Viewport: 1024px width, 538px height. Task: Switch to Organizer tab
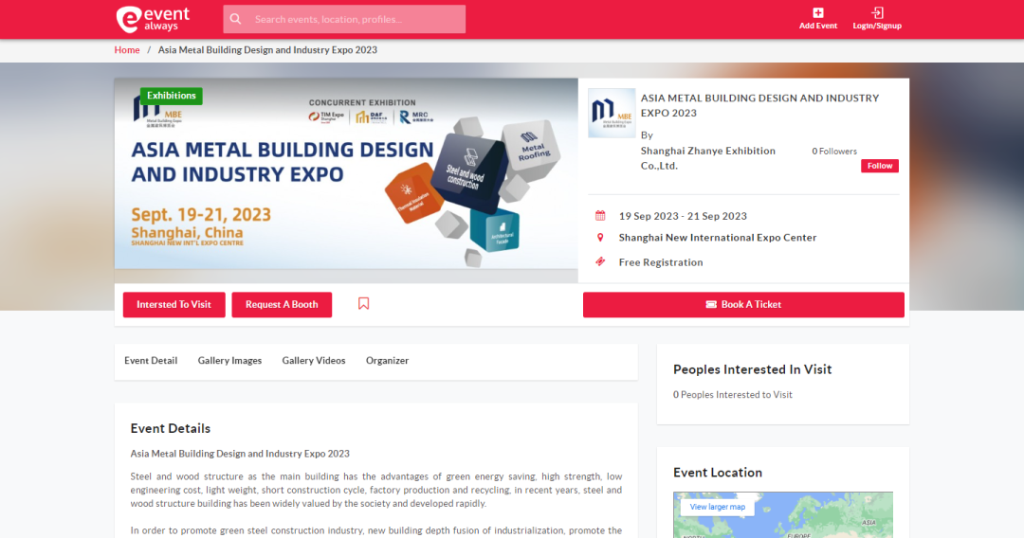pos(387,361)
